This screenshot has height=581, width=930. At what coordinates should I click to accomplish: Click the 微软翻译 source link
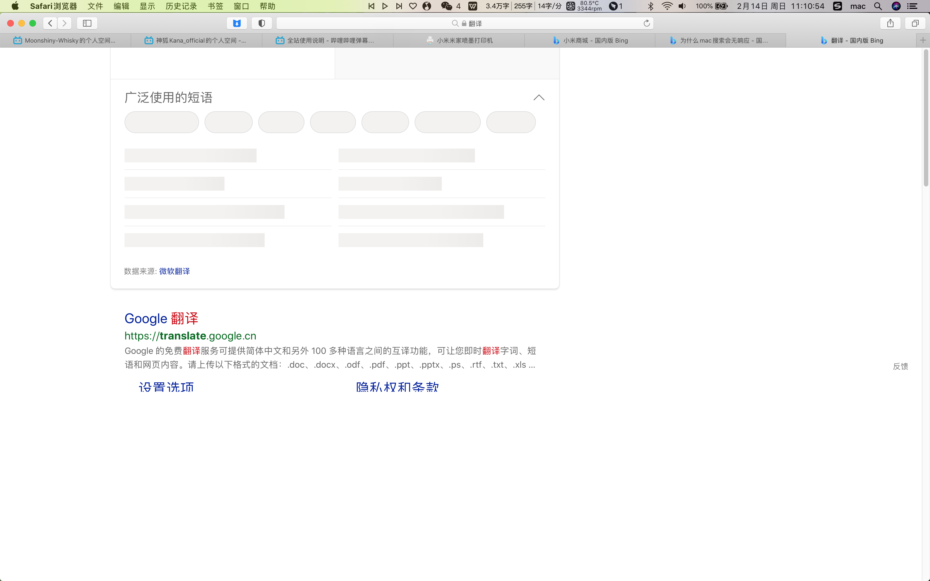coord(174,271)
